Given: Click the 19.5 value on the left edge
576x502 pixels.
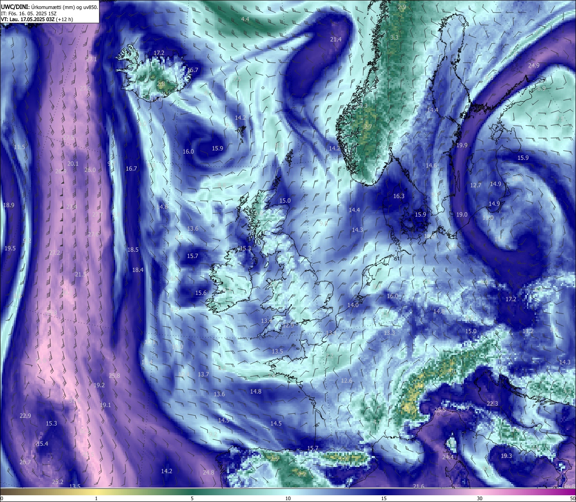Looking at the screenshot, I should pyautogui.click(x=10, y=248).
